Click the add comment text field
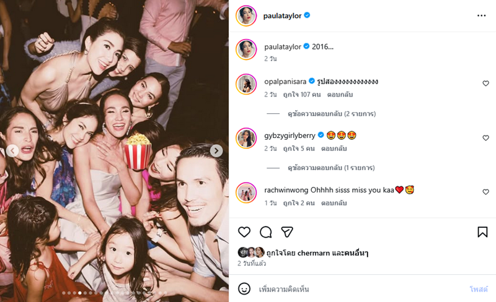The width and height of the screenshot is (496, 302). pos(360,289)
